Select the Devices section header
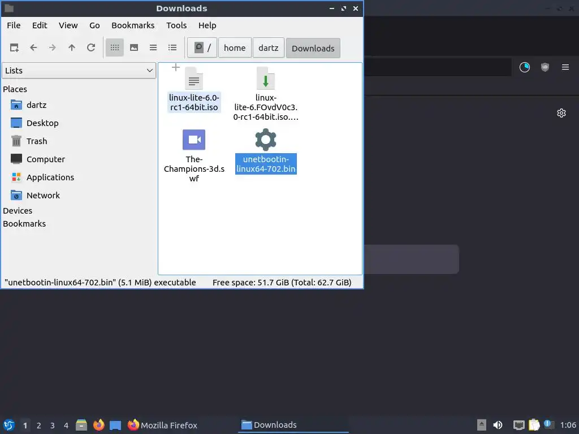 (x=18, y=211)
